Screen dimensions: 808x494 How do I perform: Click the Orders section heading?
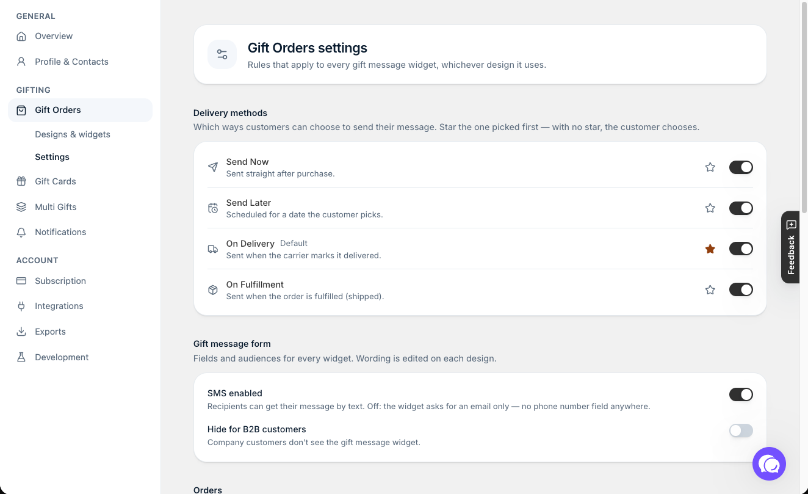pos(207,490)
